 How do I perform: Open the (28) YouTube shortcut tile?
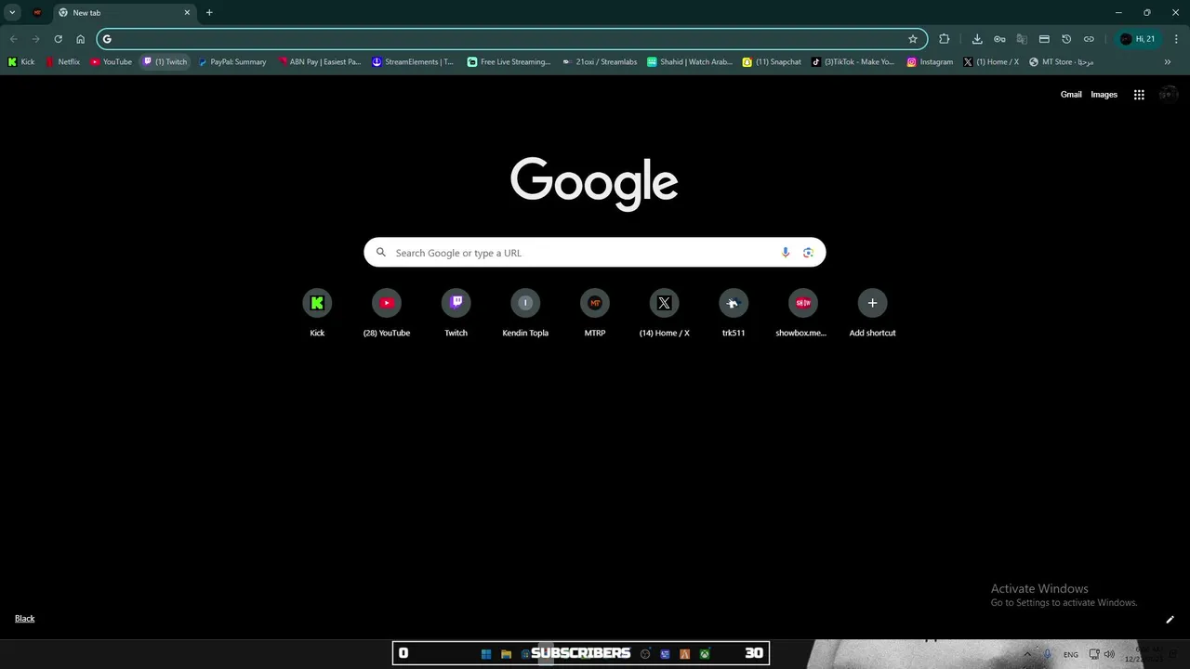(x=387, y=313)
